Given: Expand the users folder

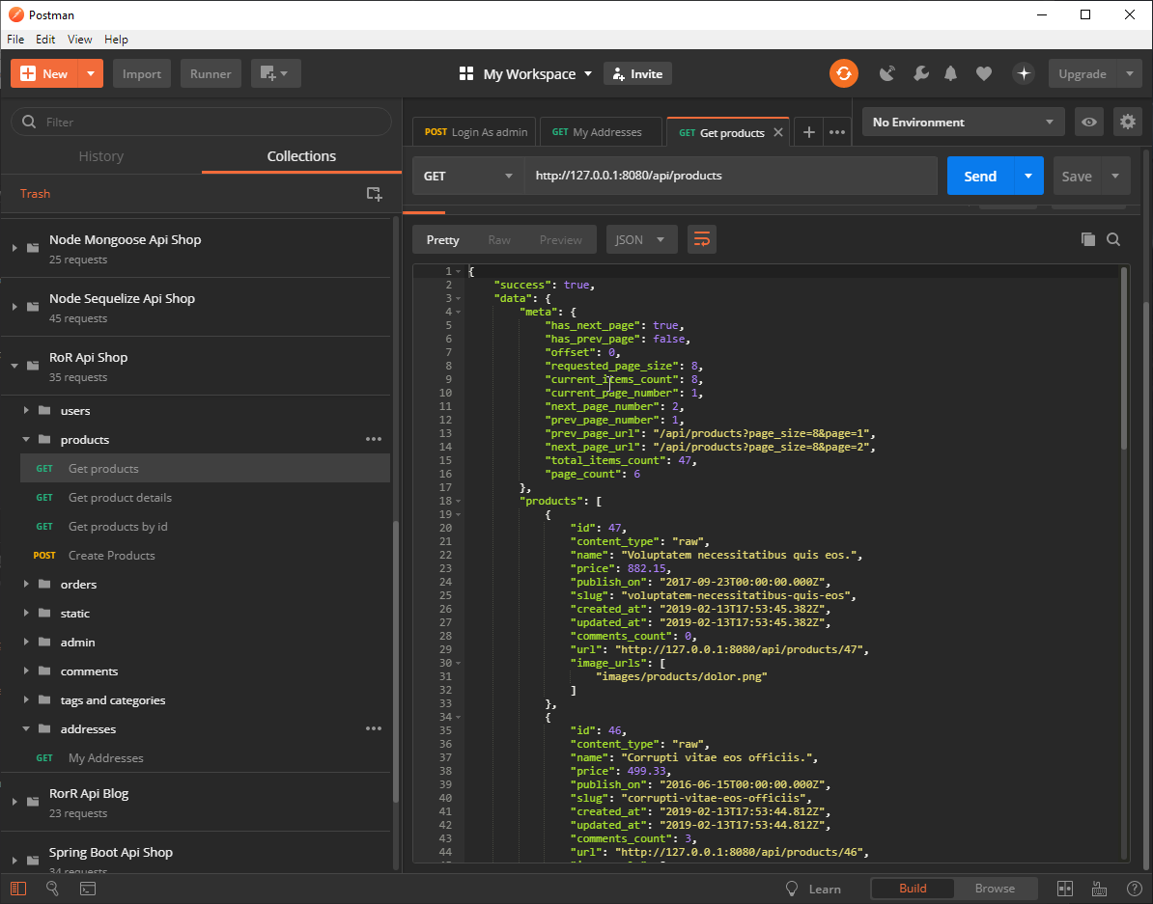Looking at the screenshot, I should click(26, 410).
